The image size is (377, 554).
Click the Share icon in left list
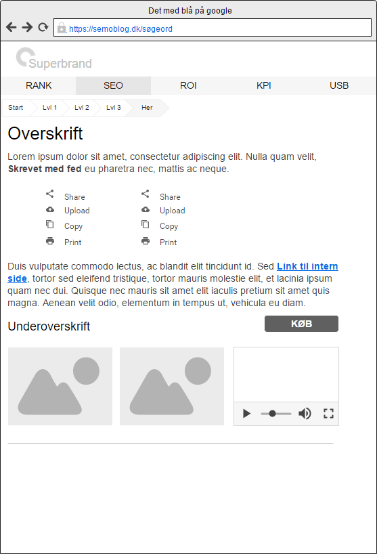point(50,194)
